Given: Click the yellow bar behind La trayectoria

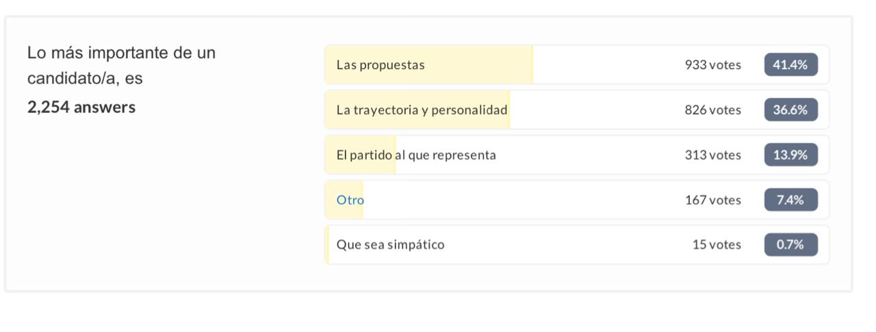Looking at the screenshot, I should coord(417,110).
